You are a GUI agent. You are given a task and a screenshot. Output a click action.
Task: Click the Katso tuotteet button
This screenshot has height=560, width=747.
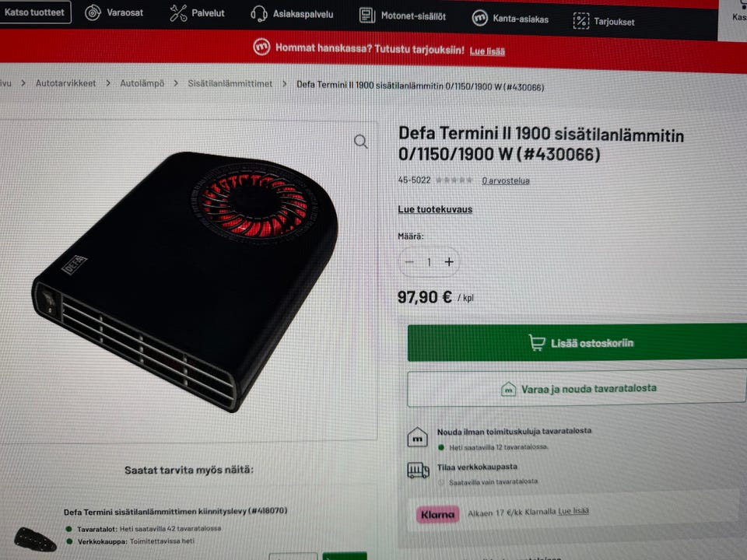tap(34, 12)
